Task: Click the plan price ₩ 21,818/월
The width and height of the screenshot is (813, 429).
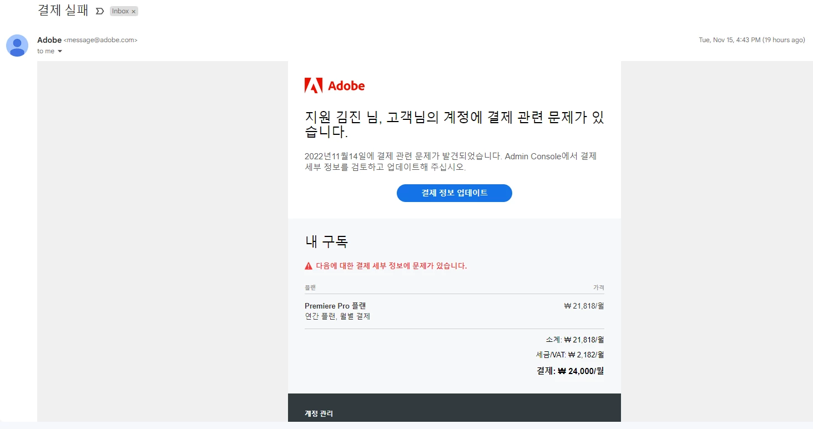Action: coord(584,305)
